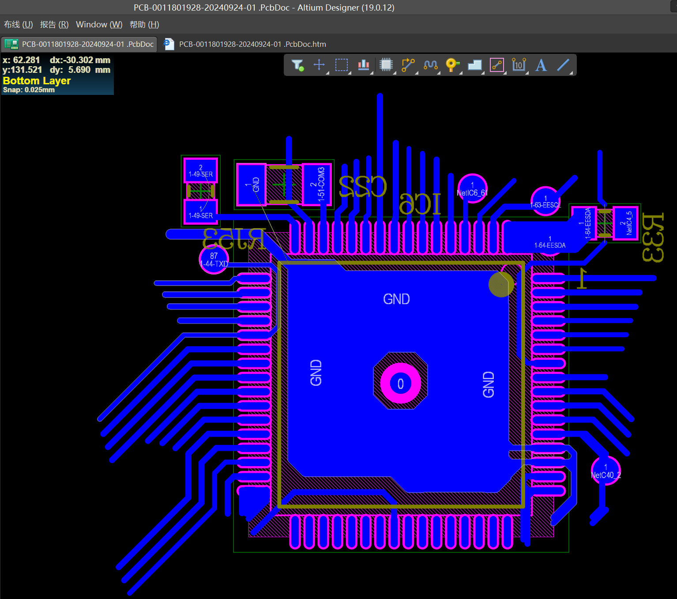Select the Place Via tool

[x=453, y=65]
